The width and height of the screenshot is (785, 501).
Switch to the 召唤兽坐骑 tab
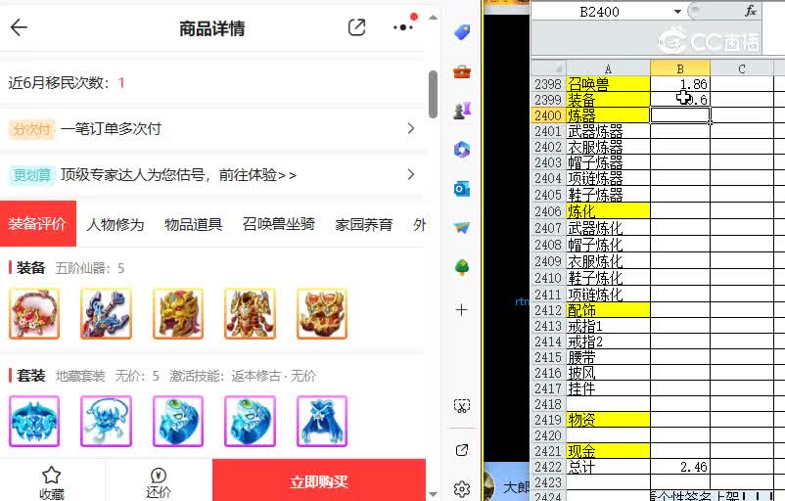pos(278,224)
